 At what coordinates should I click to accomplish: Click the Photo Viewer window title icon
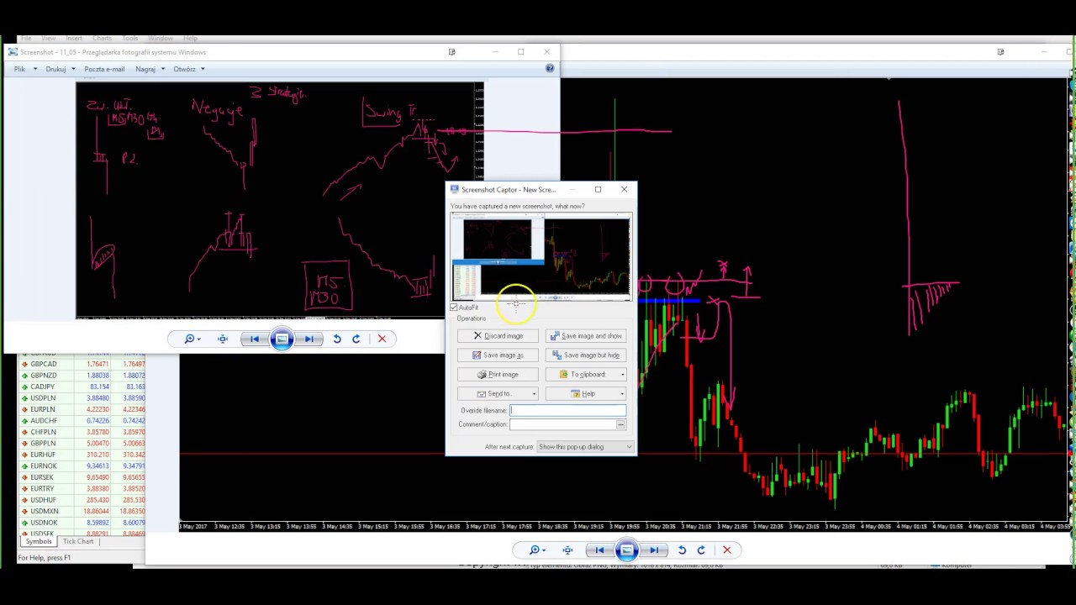13,52
